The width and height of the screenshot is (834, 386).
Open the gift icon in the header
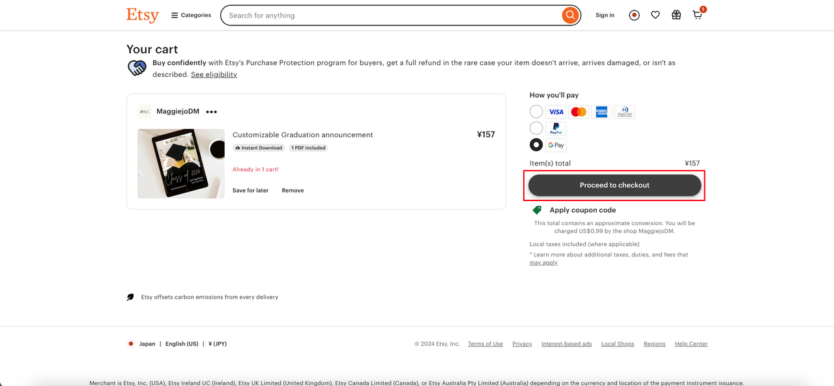pyautogui.click(x=676, y=15)
